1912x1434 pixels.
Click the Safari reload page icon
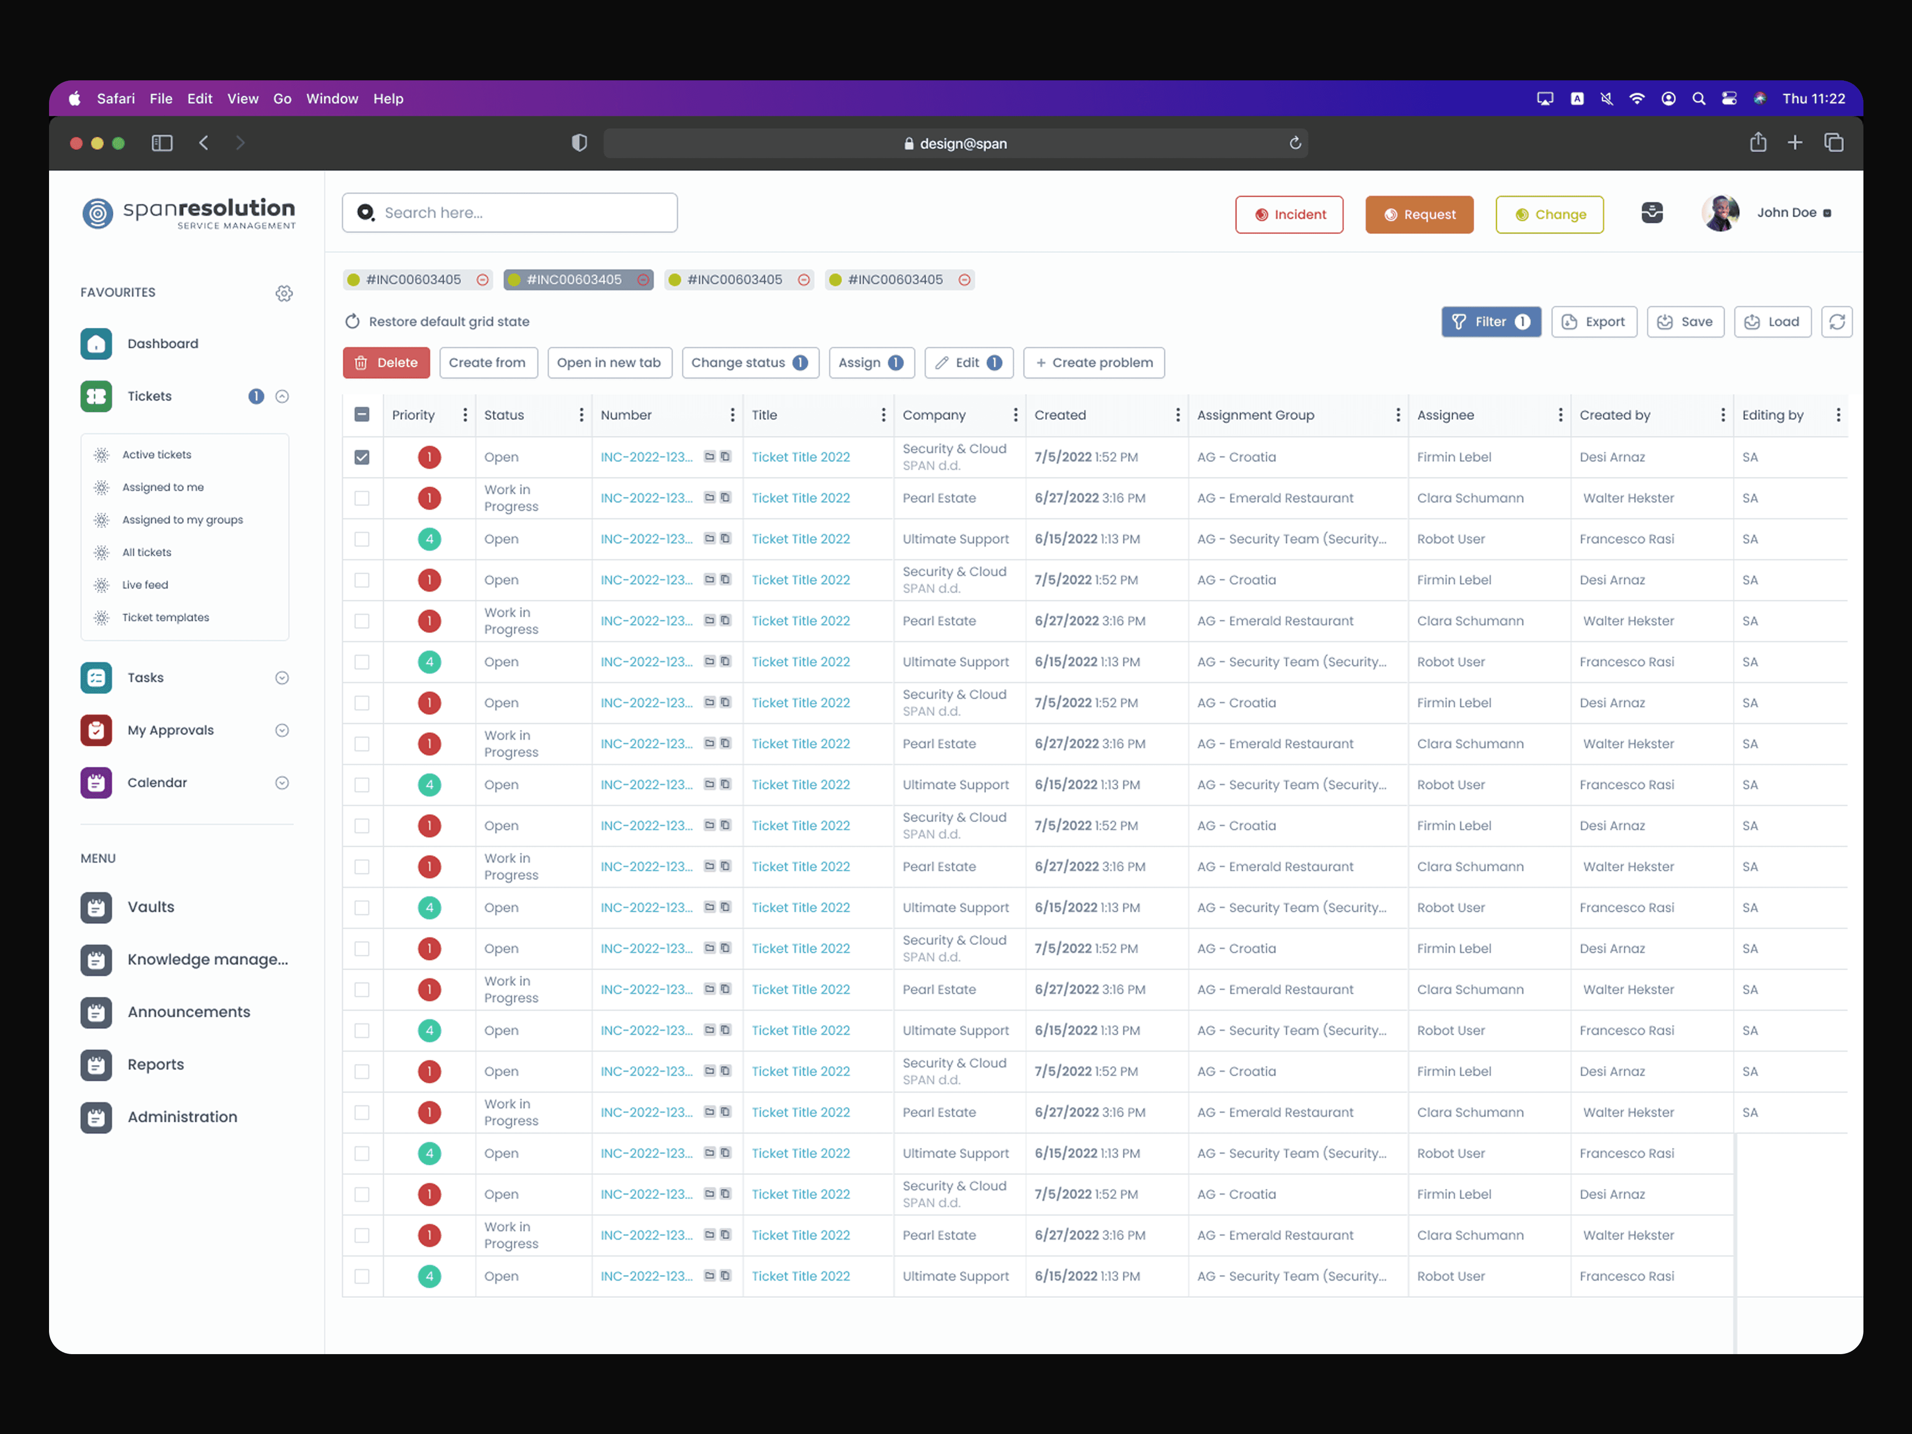[x=1295, y=143]
